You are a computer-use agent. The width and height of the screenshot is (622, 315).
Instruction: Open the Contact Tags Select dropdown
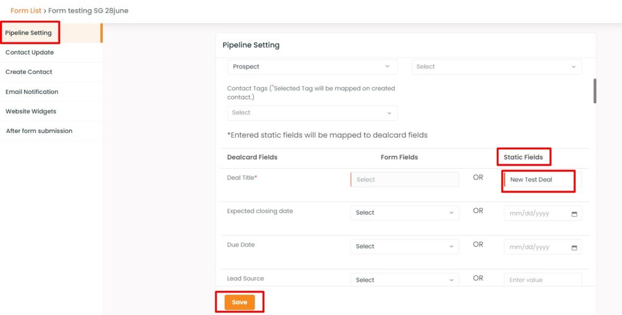click(312, 113)
